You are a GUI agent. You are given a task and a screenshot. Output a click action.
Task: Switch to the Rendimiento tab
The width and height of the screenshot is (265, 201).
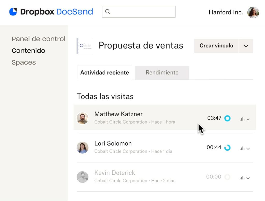coord(162,73)
